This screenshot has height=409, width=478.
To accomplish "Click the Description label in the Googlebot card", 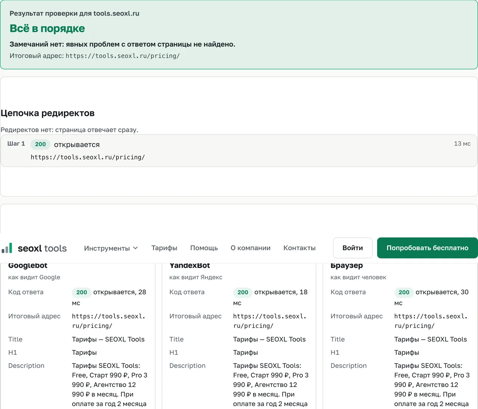I will pyautogui.click(x=26, y=366).
